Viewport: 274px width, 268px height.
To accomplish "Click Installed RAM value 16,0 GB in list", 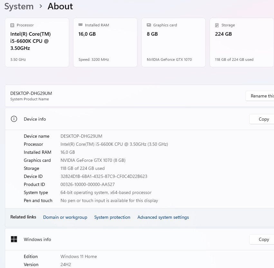I will coord(68,152).
